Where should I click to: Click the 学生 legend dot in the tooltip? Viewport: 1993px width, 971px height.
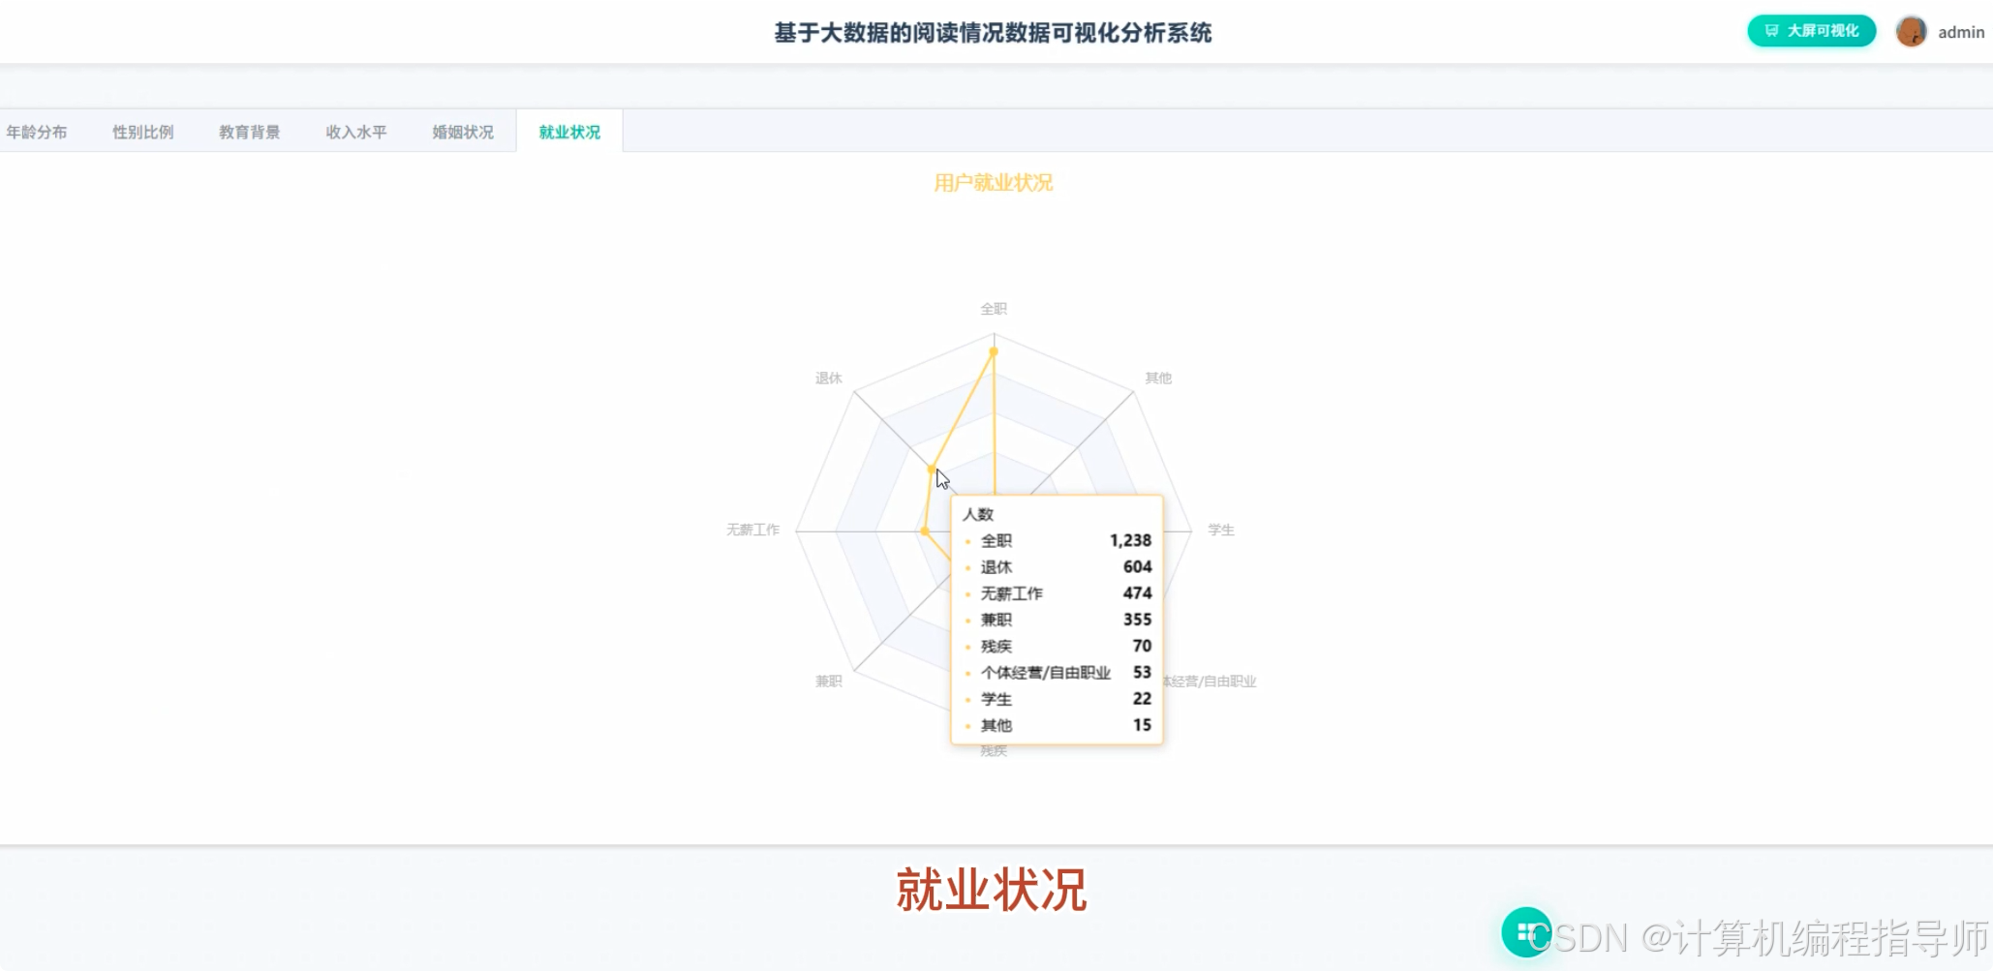pyautogui.click(x=969, y=699)
